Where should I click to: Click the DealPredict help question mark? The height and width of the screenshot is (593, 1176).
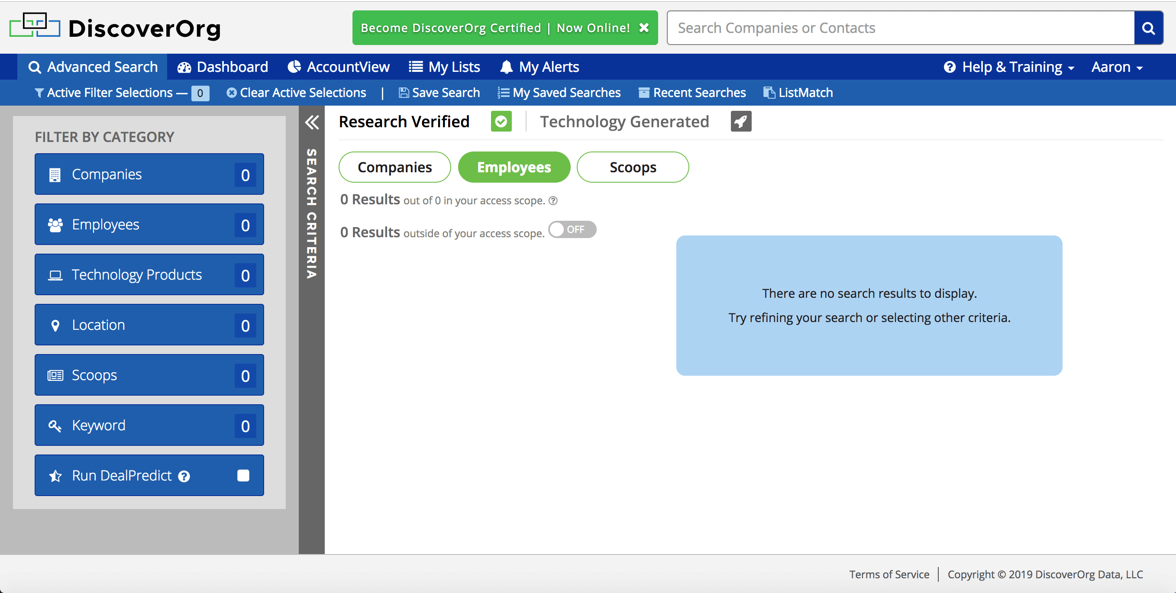click(x=184, y=477)
